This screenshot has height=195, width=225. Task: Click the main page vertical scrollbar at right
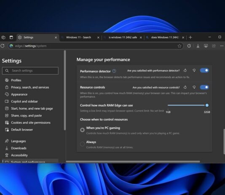pyautogui.click(x=224, y=141)
